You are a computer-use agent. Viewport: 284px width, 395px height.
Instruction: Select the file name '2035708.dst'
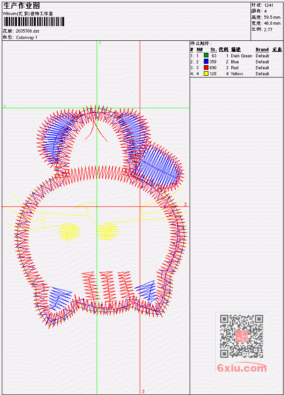click(x=27, y=31)
